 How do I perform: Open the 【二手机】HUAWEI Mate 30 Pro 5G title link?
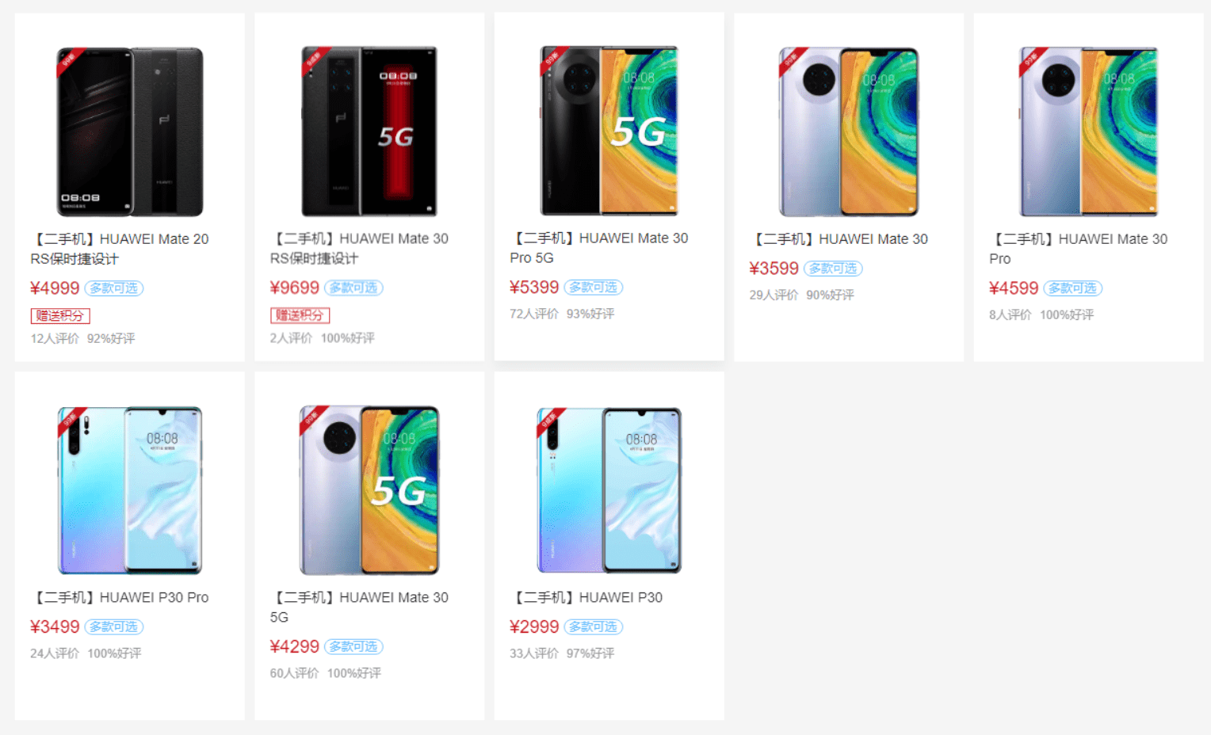(x=599, y=248)
